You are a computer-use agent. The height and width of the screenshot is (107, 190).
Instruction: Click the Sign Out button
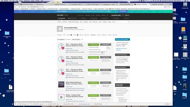[x=127, y=15]
